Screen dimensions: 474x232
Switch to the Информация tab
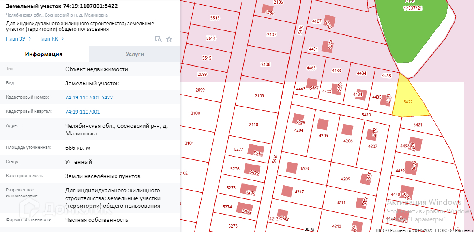44,54
